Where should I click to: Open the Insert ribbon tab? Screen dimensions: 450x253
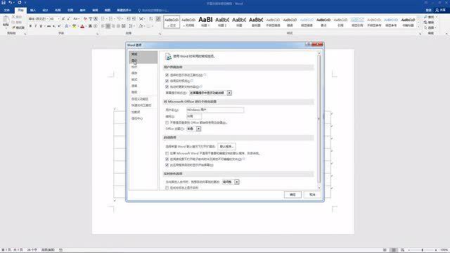[33, 10]
